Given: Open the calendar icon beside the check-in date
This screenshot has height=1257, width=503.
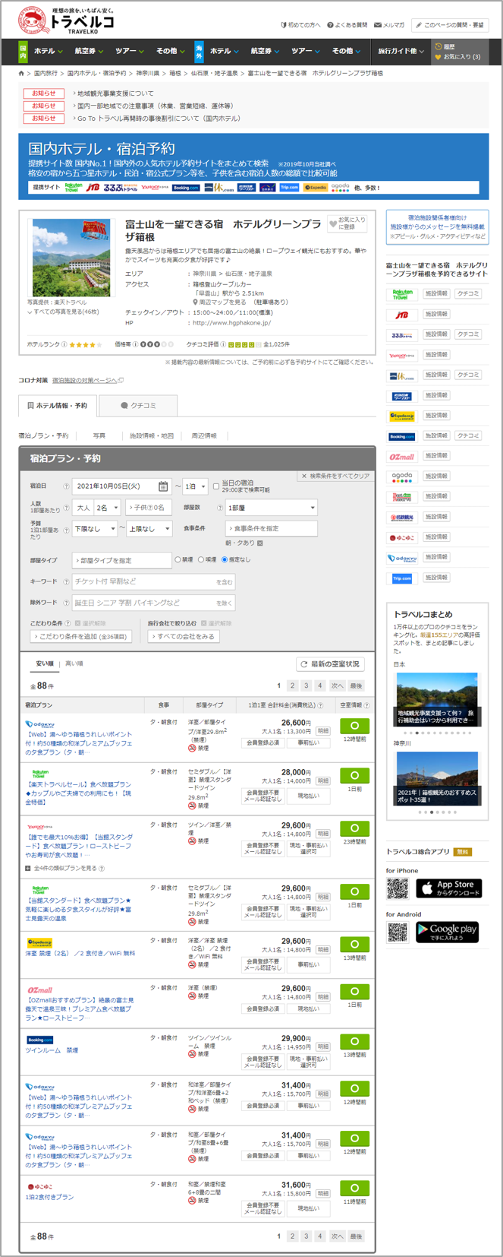Looking at the screenshot, I should (163, 486).
